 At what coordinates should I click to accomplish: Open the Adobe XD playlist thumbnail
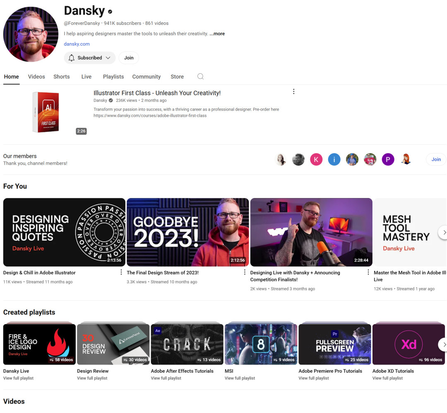(409, 344)
